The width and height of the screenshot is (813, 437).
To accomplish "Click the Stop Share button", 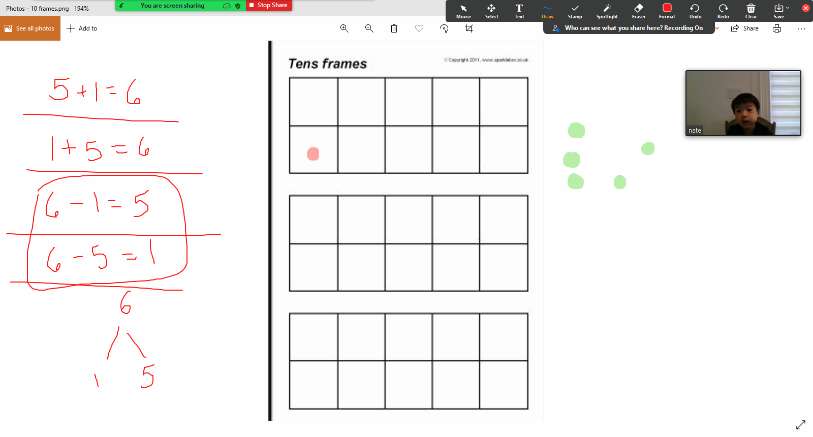I will pyautogui.click(x=269, y=5).
